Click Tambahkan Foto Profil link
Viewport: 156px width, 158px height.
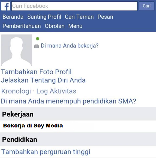click(x=36, y=72)
